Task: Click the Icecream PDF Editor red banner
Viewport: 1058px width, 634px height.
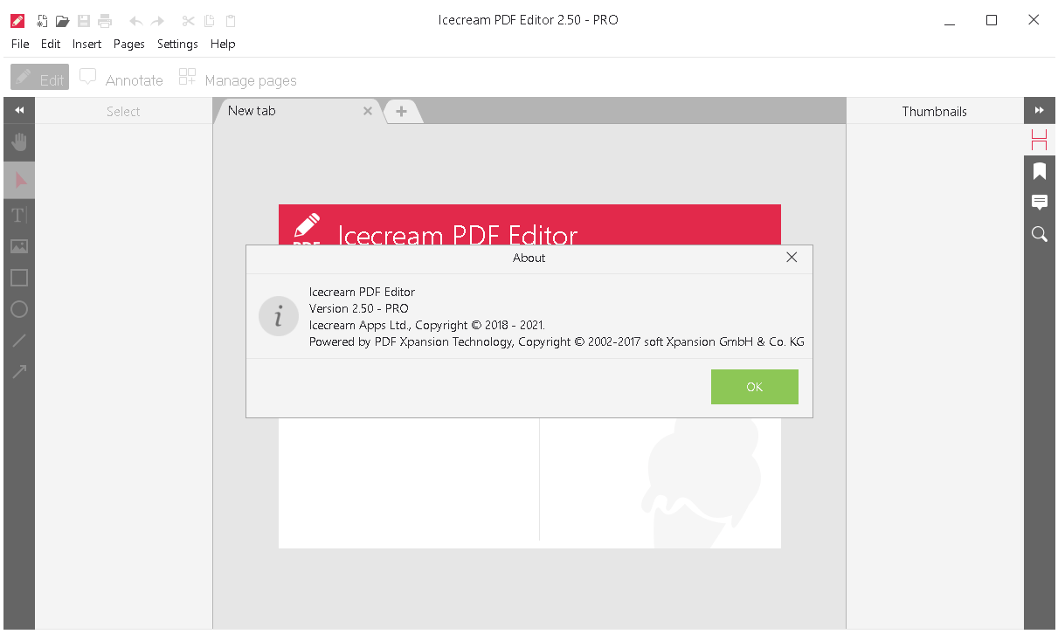Action: click(529, 225)
